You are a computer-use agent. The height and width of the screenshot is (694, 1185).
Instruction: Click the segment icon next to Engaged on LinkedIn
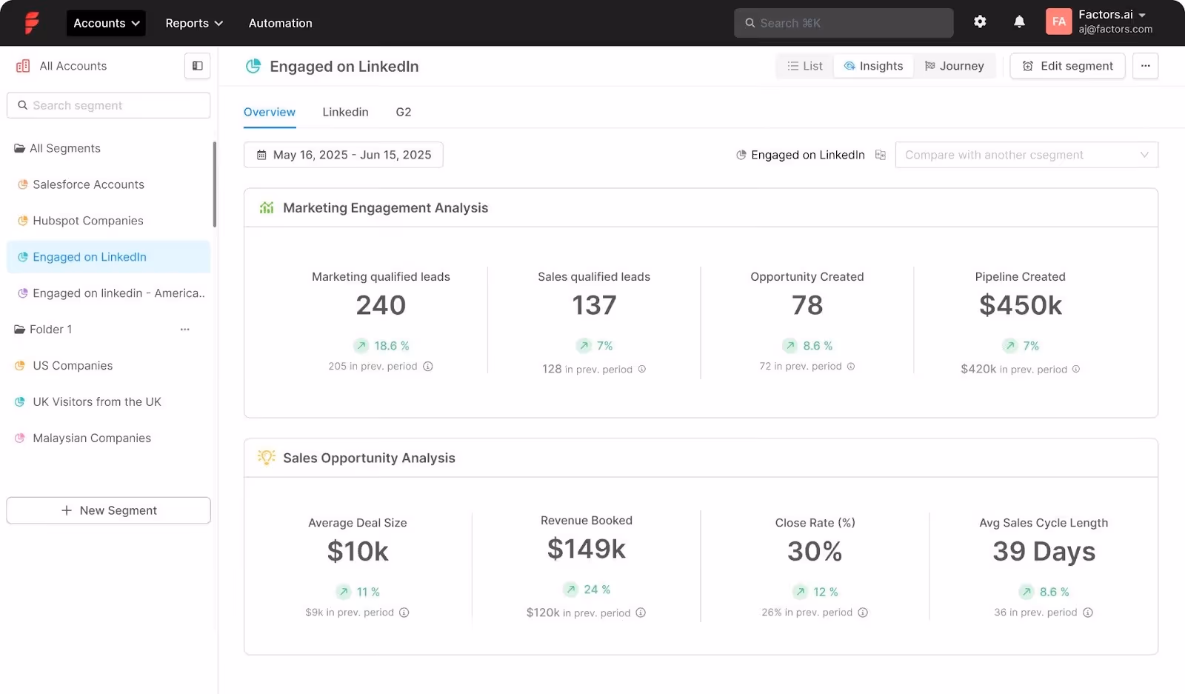point(741,155)
